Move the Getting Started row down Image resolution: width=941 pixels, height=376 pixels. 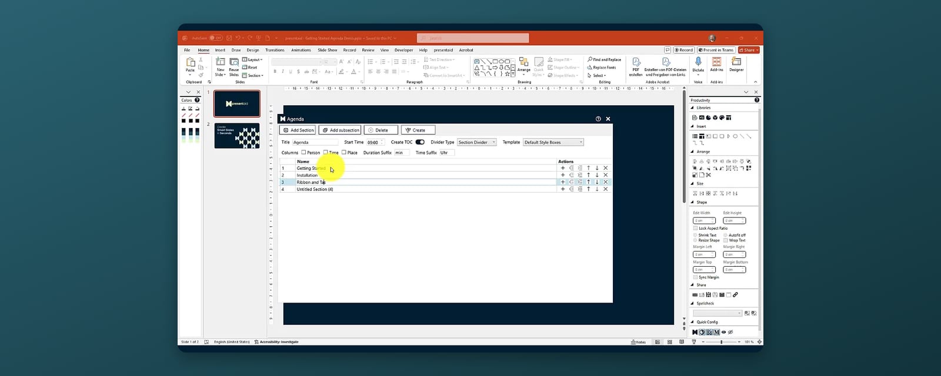coord(597,168)
